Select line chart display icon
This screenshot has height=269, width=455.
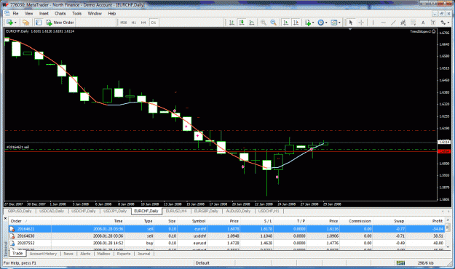(252, 23)
